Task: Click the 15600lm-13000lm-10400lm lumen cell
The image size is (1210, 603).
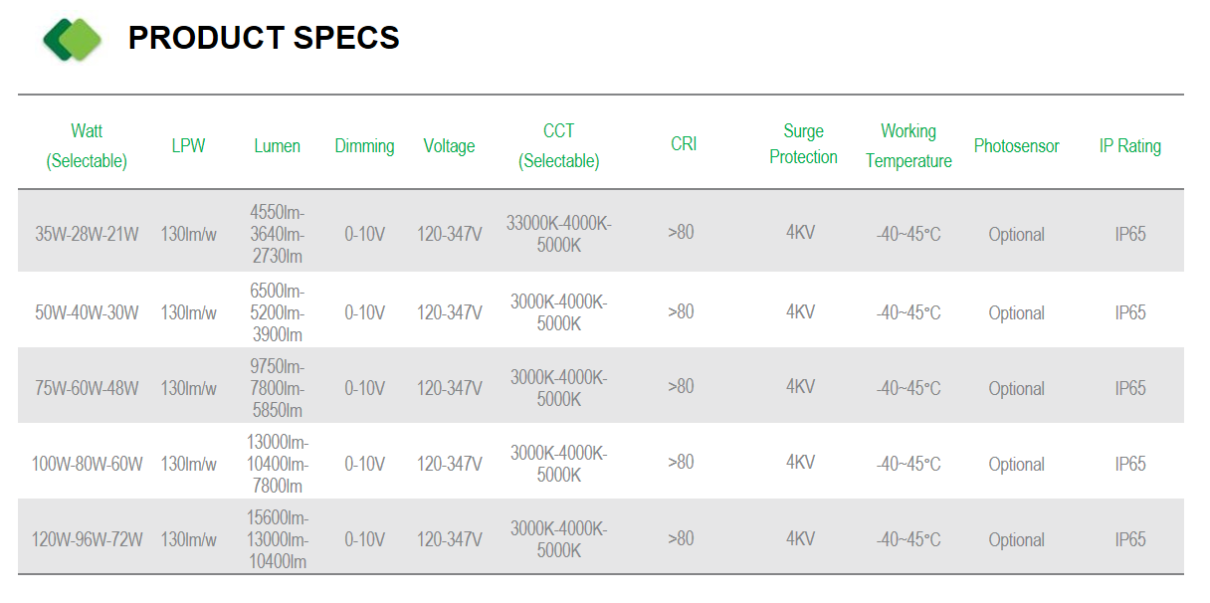Action: pyautogui.click(x=277, y=540)
